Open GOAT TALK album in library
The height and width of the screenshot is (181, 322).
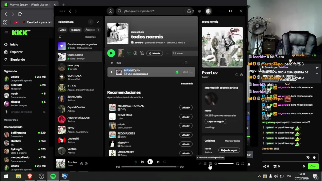[x=79, y=77]
